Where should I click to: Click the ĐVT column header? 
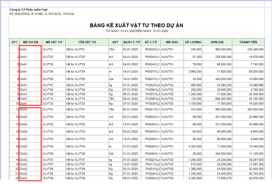coord(115,42)
